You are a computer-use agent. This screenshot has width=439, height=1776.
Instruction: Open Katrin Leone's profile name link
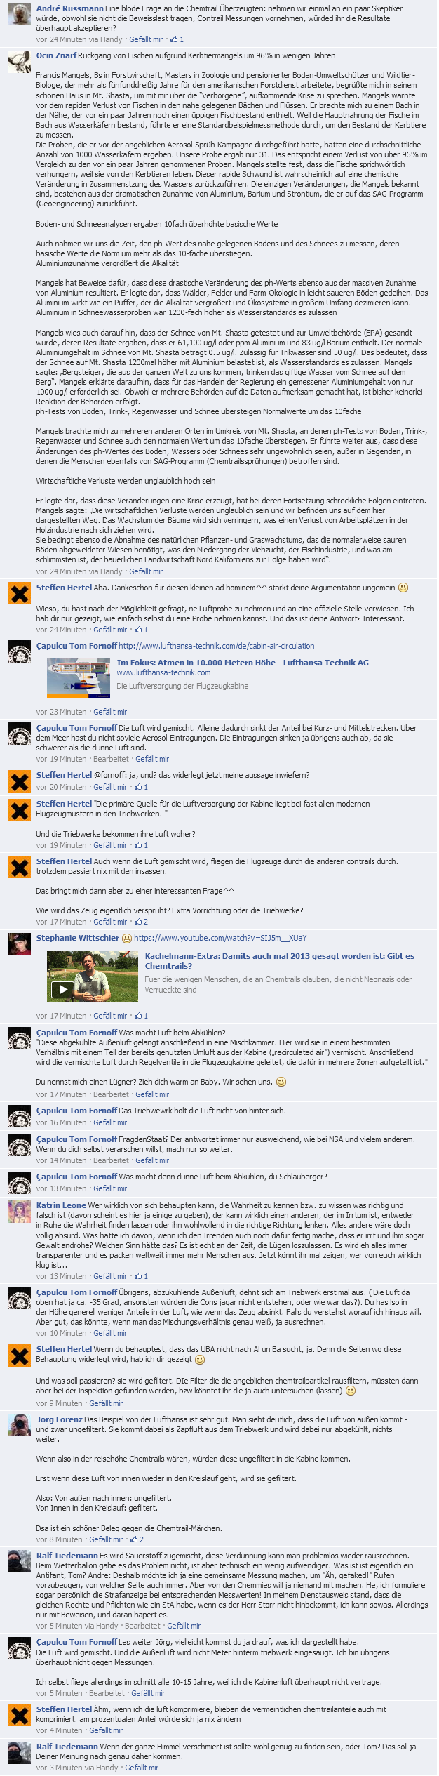click(61, 1205)
